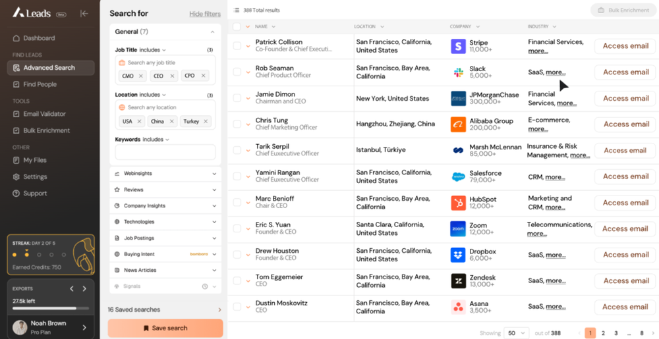Go to results page 2
The width and height of the screenshot is (659, 339).
point(603,333)
